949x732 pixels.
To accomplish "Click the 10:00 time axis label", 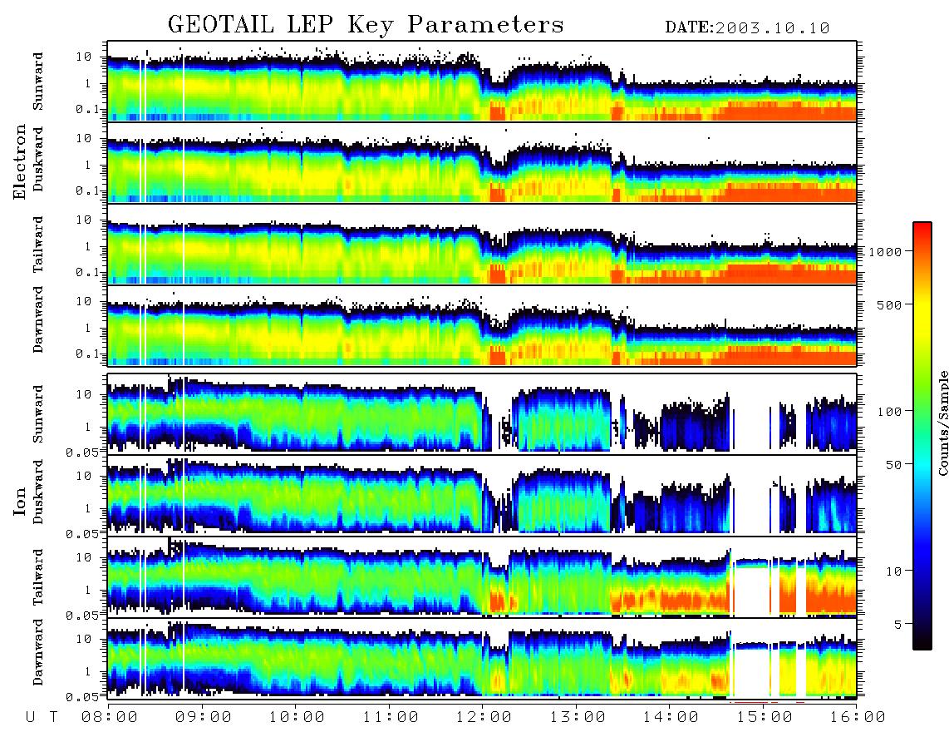I will 297,717.
